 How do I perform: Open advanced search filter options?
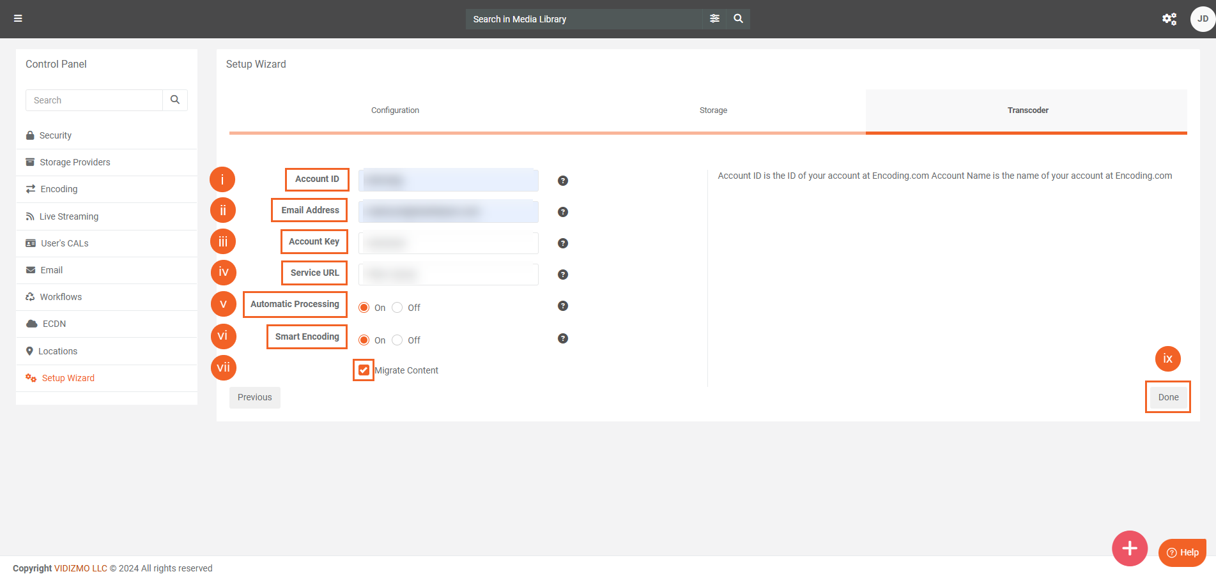click(714, 19)
